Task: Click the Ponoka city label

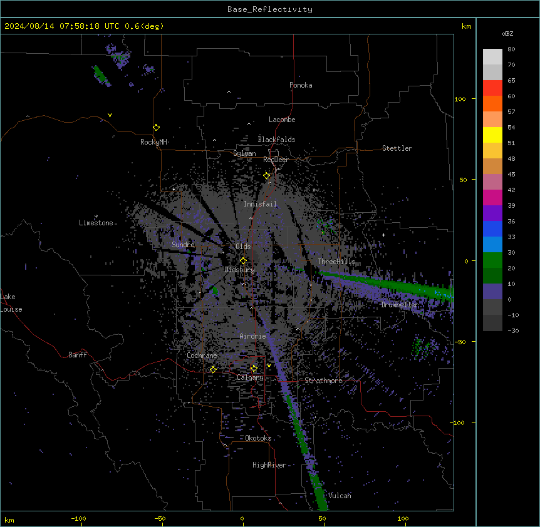Action: (x=301, y=85)
